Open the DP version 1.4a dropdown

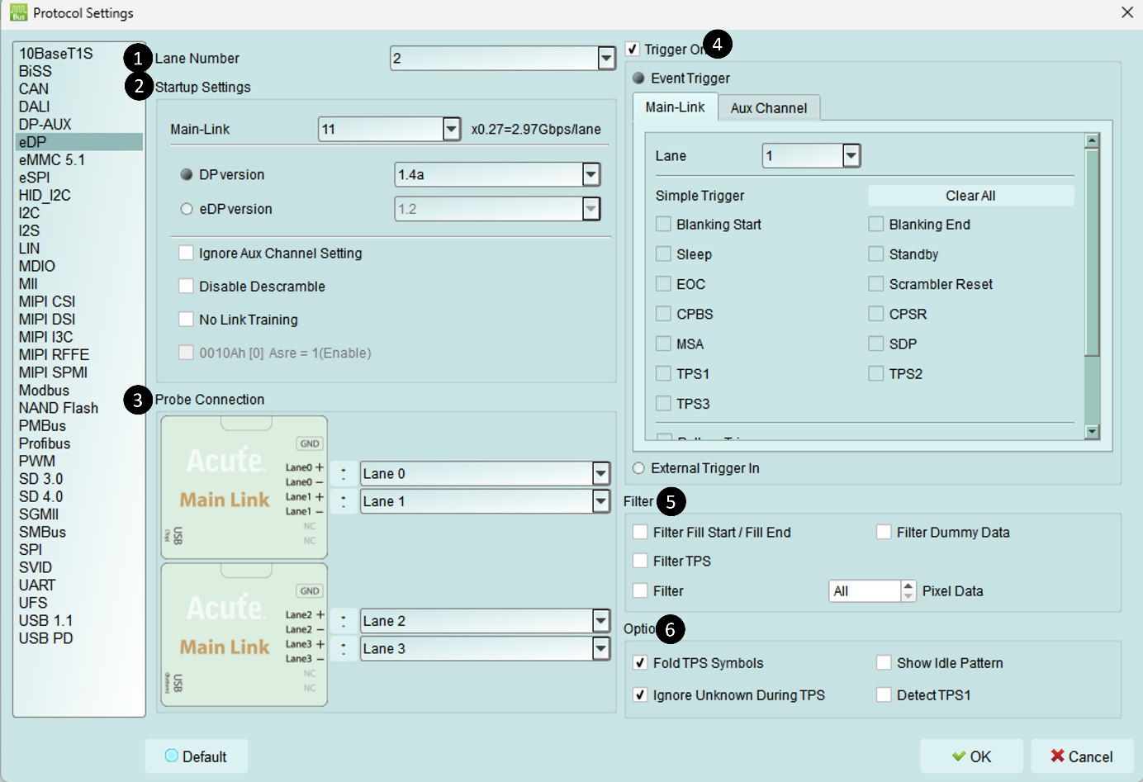[591, 174]
